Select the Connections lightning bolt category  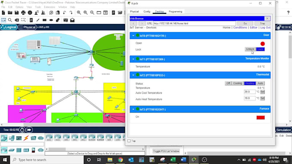pyautogui.click(x=26, y=138)
